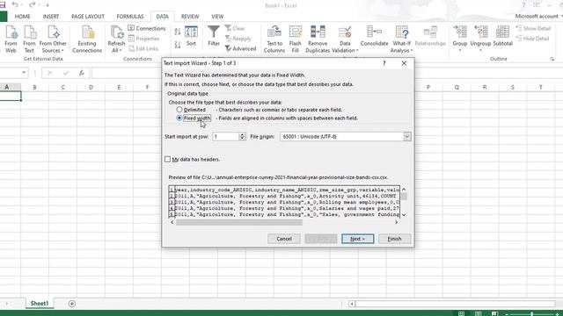Open Data Validation dropdown

(x=345, y=39)
